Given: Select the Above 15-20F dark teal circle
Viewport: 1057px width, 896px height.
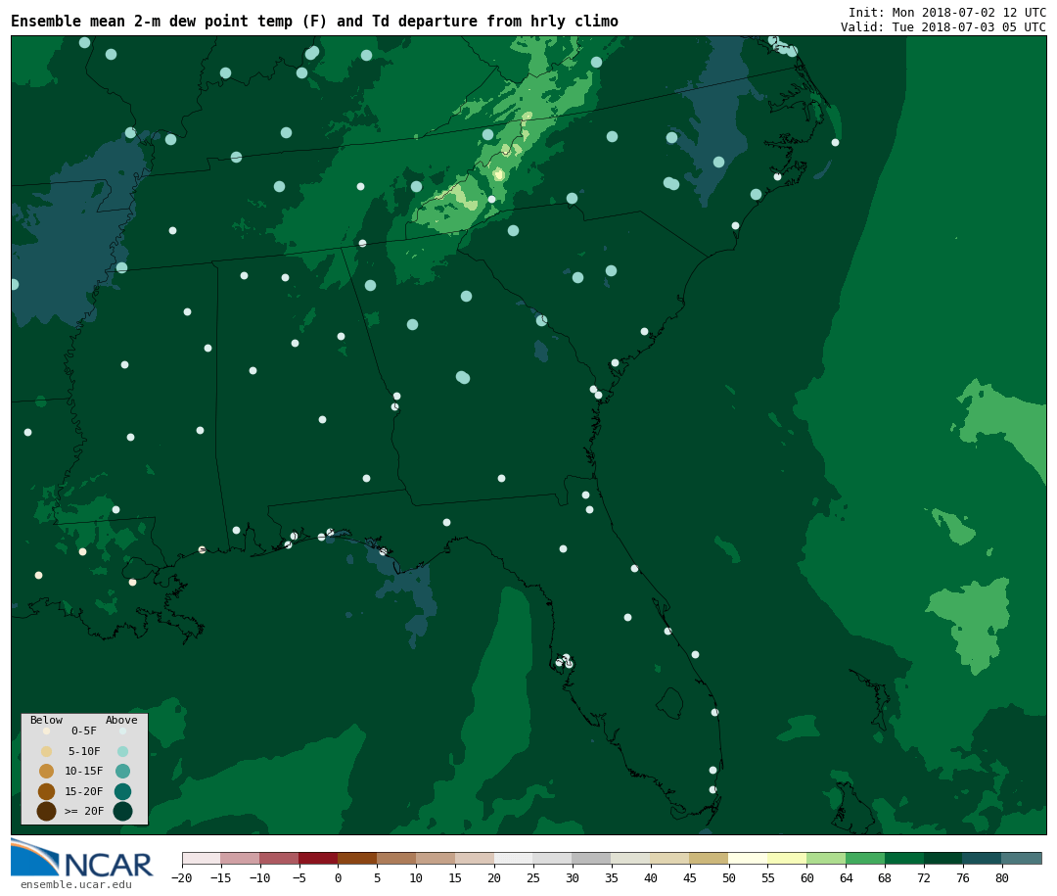Looking at the screenshot, I should click(x=122, y=791).
